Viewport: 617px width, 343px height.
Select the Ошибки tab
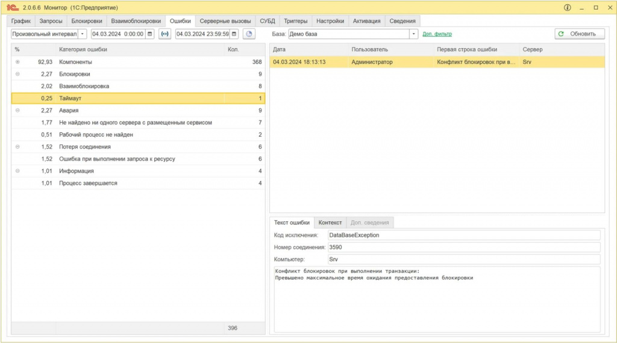click(x=180, y=21)
